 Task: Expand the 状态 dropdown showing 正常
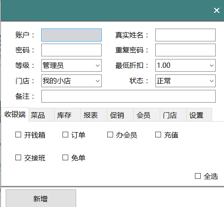tap(185, 81)
